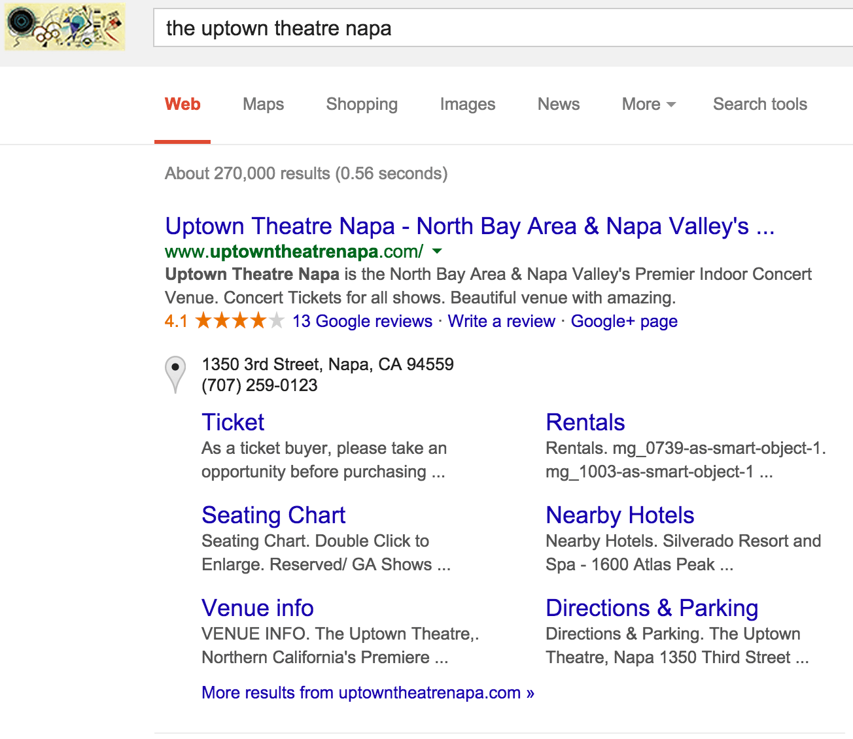
Task: Click 'Silverado Resort and Spa' description text
Action: click(684, 553)
